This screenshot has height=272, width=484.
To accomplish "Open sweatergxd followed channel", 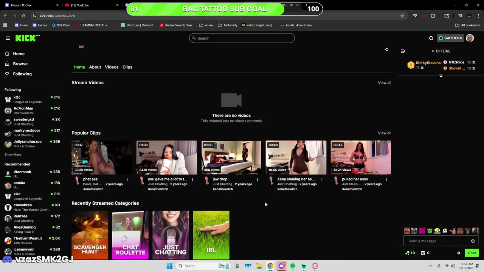I will coord(32,122).
